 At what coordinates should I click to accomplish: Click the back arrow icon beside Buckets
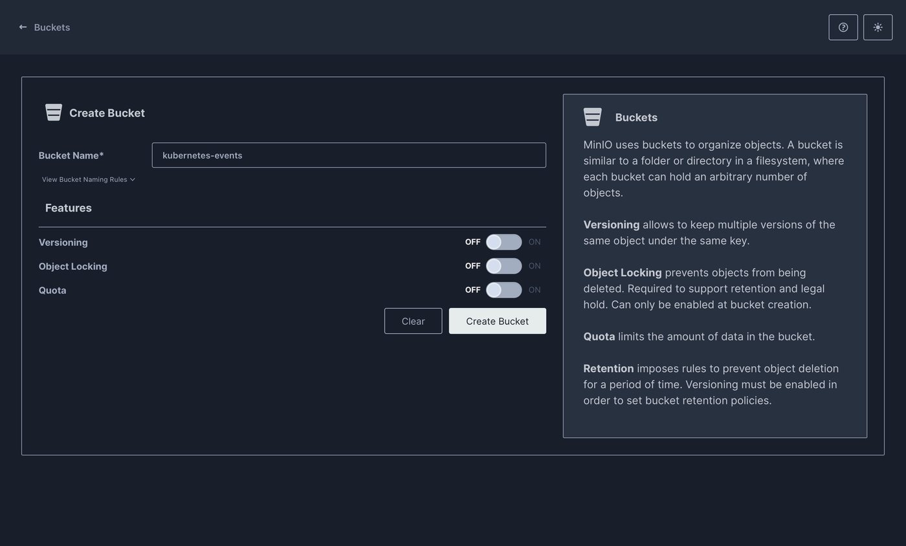point(23,27)
